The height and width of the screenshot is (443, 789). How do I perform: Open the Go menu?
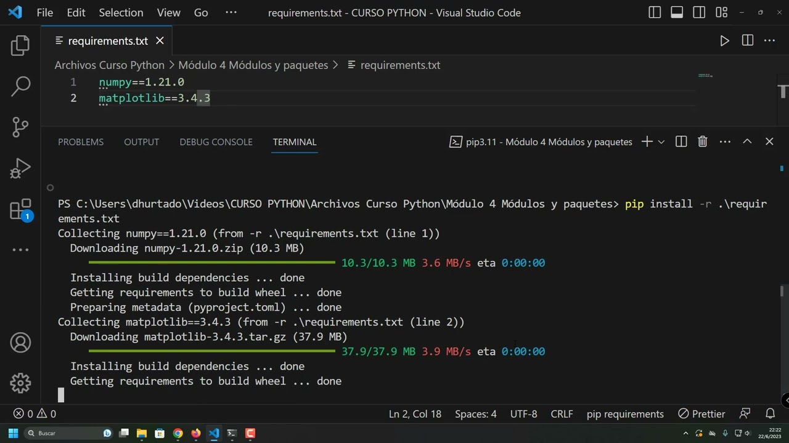(x=201, y=12)
